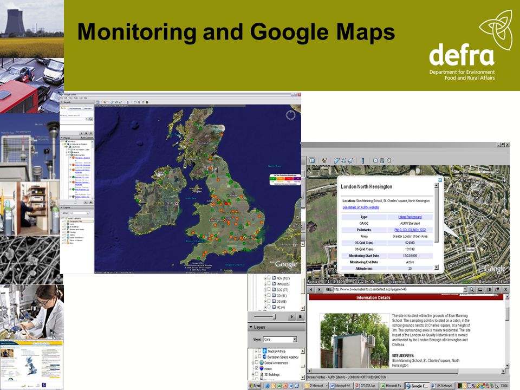Click the play button beside the slider

pos(291,317)
